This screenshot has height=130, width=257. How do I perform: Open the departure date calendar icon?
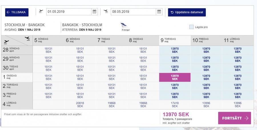tap(94, 12)
